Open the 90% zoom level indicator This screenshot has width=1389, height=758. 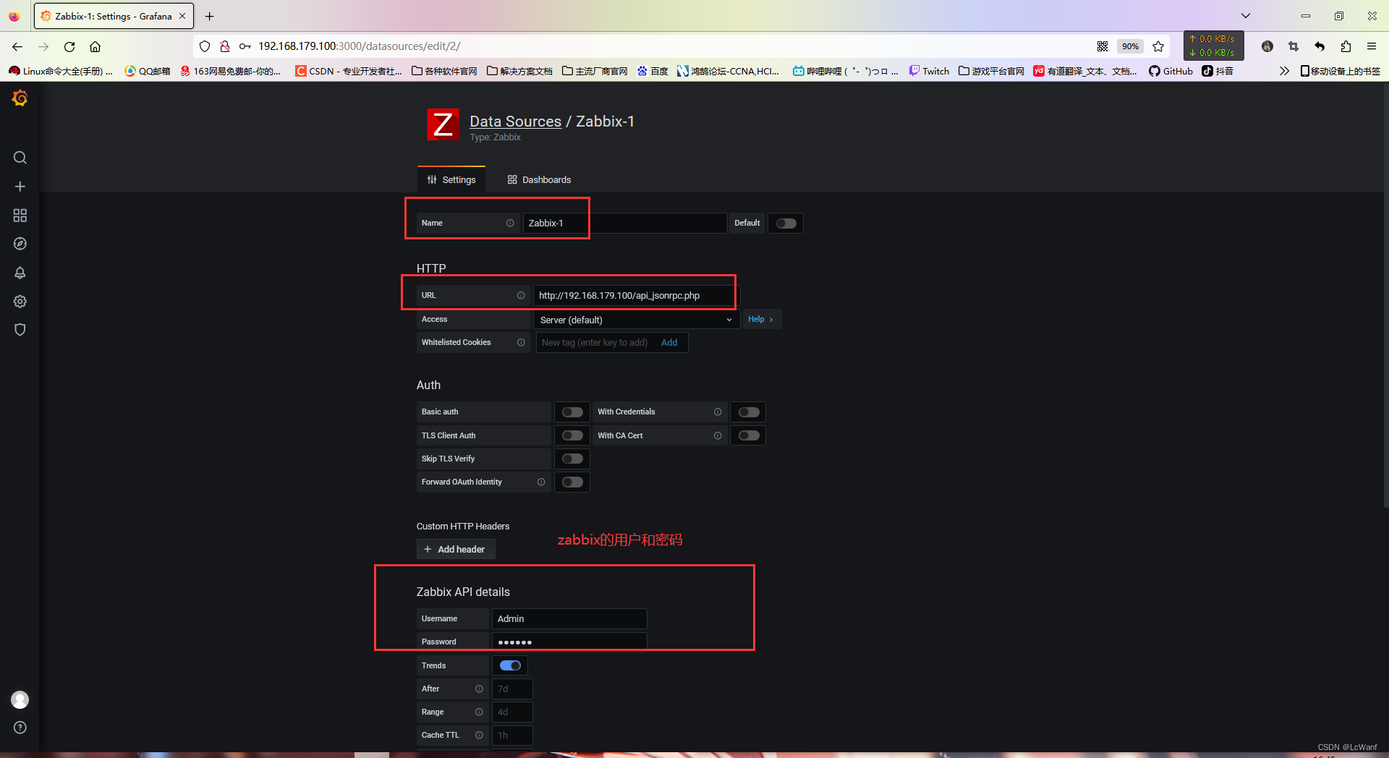pyautogui.click(x=1130, y=46)
